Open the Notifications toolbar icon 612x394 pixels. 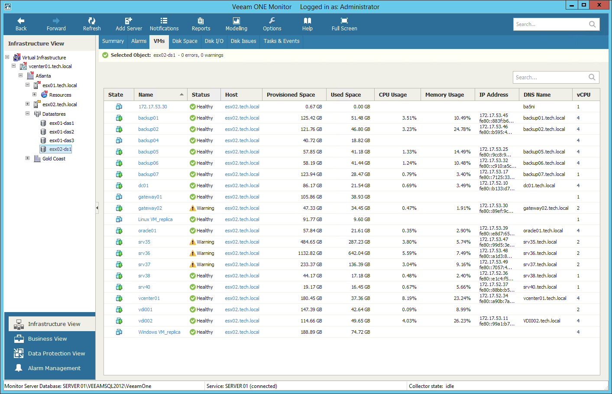tap(164, 21)
